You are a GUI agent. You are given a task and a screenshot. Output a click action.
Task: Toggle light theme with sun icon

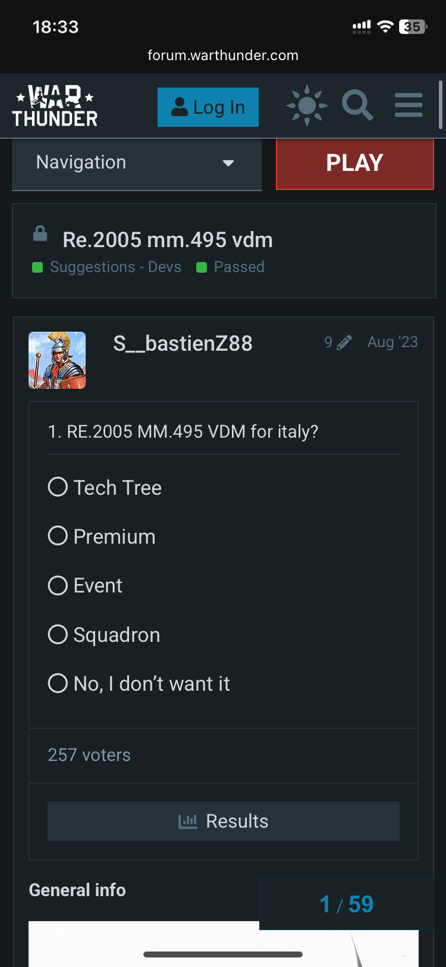307,106
